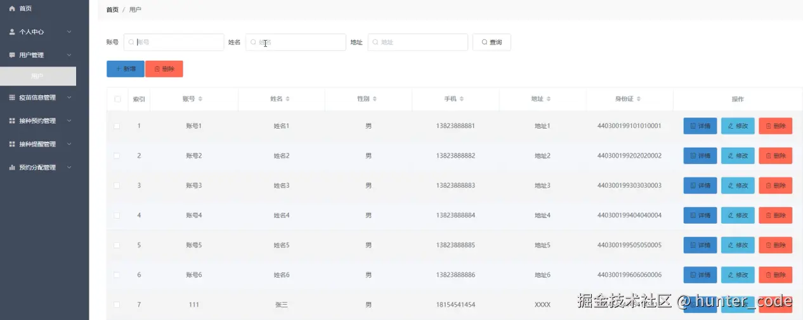This screenshot has height=320, width=803.
Task: Click into the 姓名 search input
Action: [296, 42]
